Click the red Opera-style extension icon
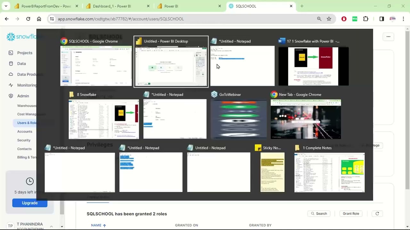The image size is (410, 230). click(344, 19)
